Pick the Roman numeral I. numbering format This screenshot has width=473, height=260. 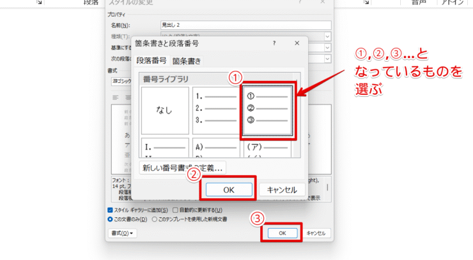coord(165,148)
